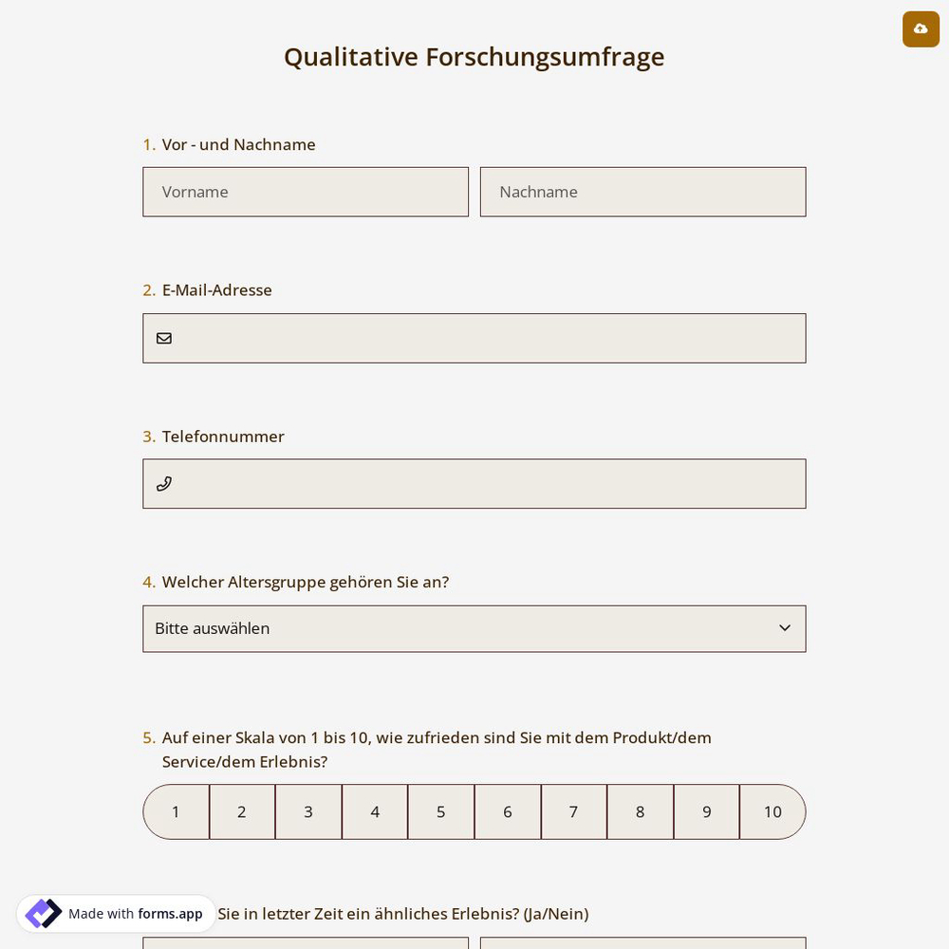
Task: Click the E-Mail-Adresse input field
Action: 474,338
